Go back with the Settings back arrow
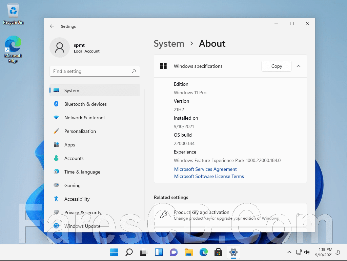The width and height of the screenshot is (347, 261). 52,26
